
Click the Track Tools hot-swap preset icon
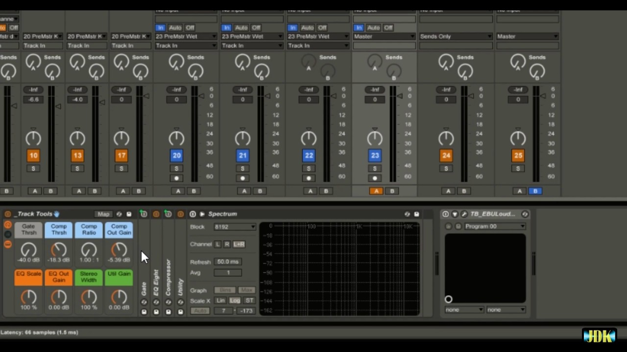pos(119,214)
